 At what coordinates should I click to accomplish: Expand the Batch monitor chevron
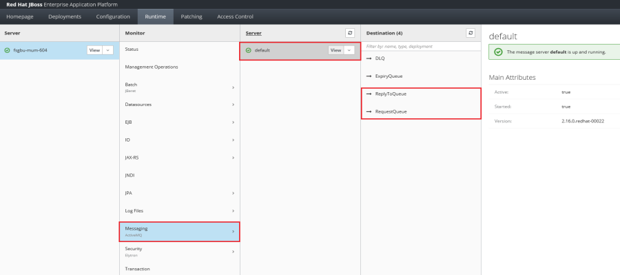click(234, 87)
